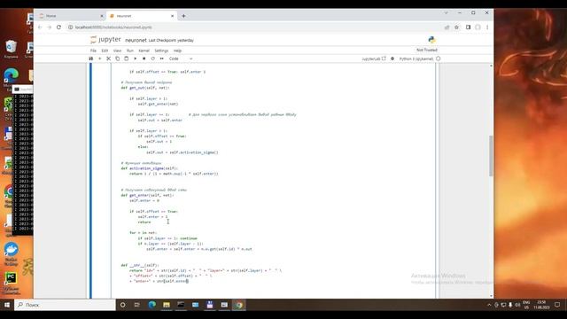Screen dimensions: 567x319
Task: Share this page from the address bar
Action: (x=447, y=27)
